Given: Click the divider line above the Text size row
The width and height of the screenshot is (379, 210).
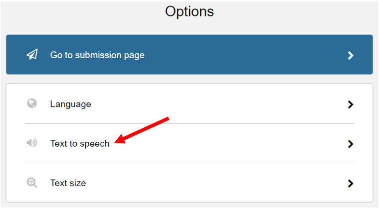Looking at the screenshot, I should [x=189, y=163].
